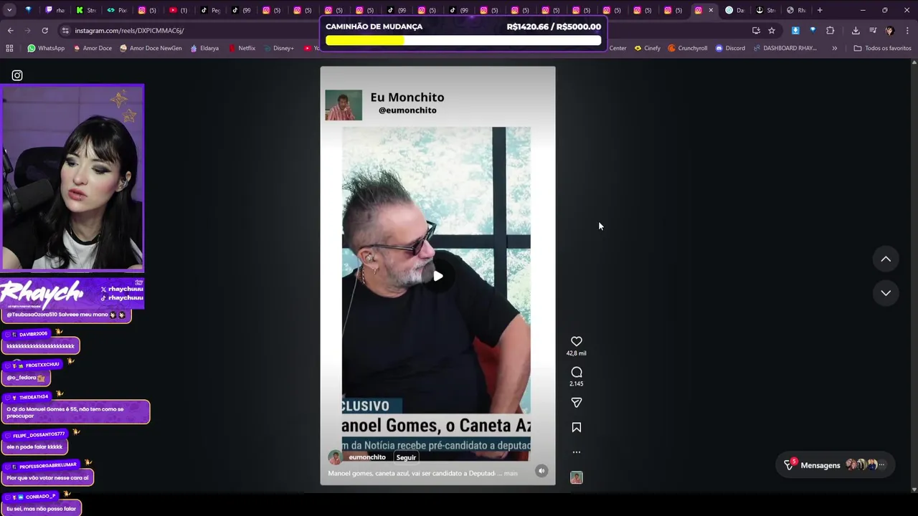Save the reel with bookmark icon

[x=576, y=428]
